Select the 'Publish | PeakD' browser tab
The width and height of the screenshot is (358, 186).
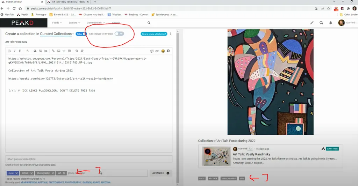(x=22, y=2)
